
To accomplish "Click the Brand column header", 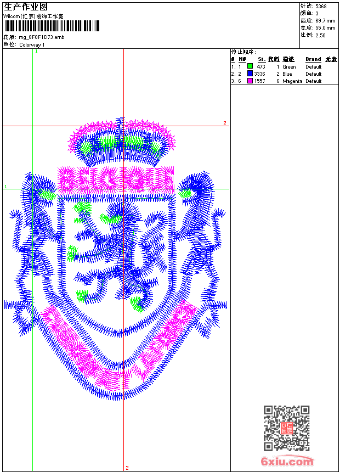I will [313, 59].
